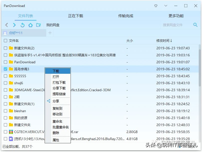Click the search magnifier icon
The image size is (202, 152).
[x=195, y=25]
